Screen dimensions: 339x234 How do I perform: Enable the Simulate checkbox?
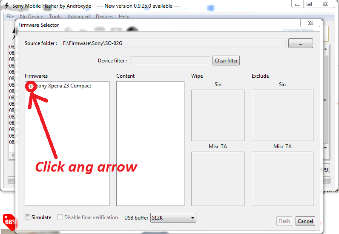click(27, 217)
